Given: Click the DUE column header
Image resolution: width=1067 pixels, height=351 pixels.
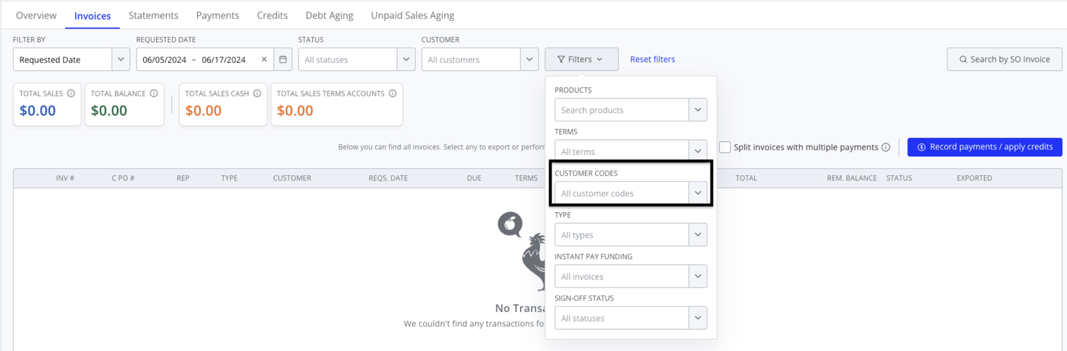Looking at the screenshot, I should point(474,178).
